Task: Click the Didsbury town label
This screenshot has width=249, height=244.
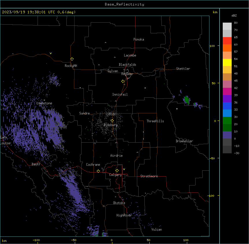Action: click(111, 125)
